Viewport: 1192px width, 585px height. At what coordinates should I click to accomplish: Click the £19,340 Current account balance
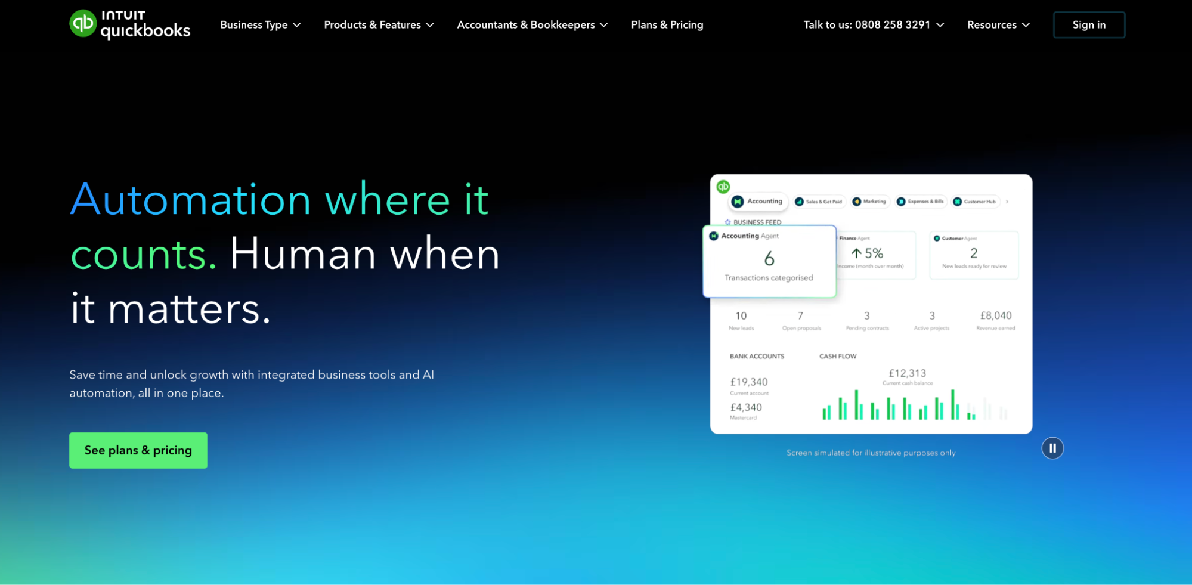coord(749,386)
